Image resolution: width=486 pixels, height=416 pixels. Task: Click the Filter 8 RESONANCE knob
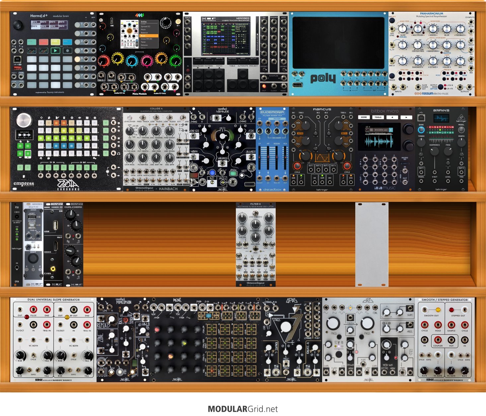pos(255,224)
